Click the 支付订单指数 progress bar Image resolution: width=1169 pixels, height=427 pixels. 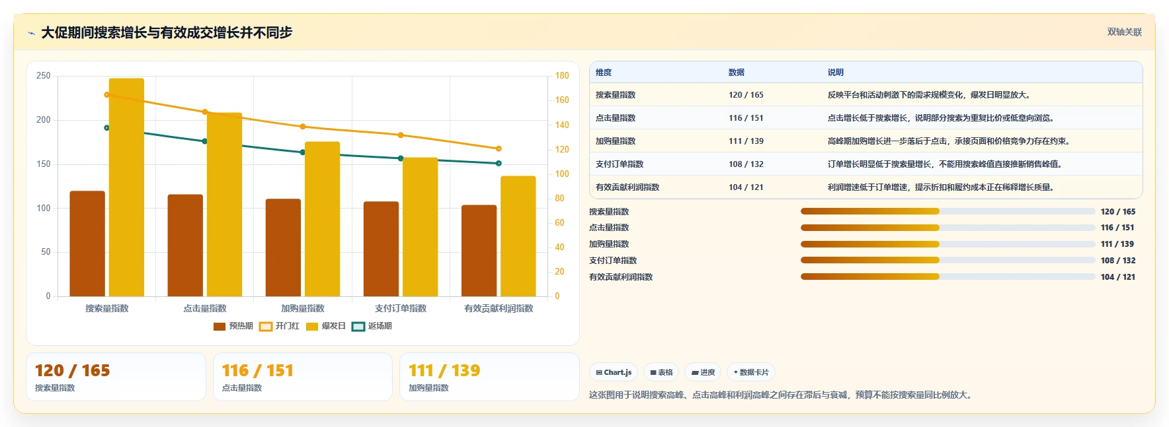click(947, 260)
